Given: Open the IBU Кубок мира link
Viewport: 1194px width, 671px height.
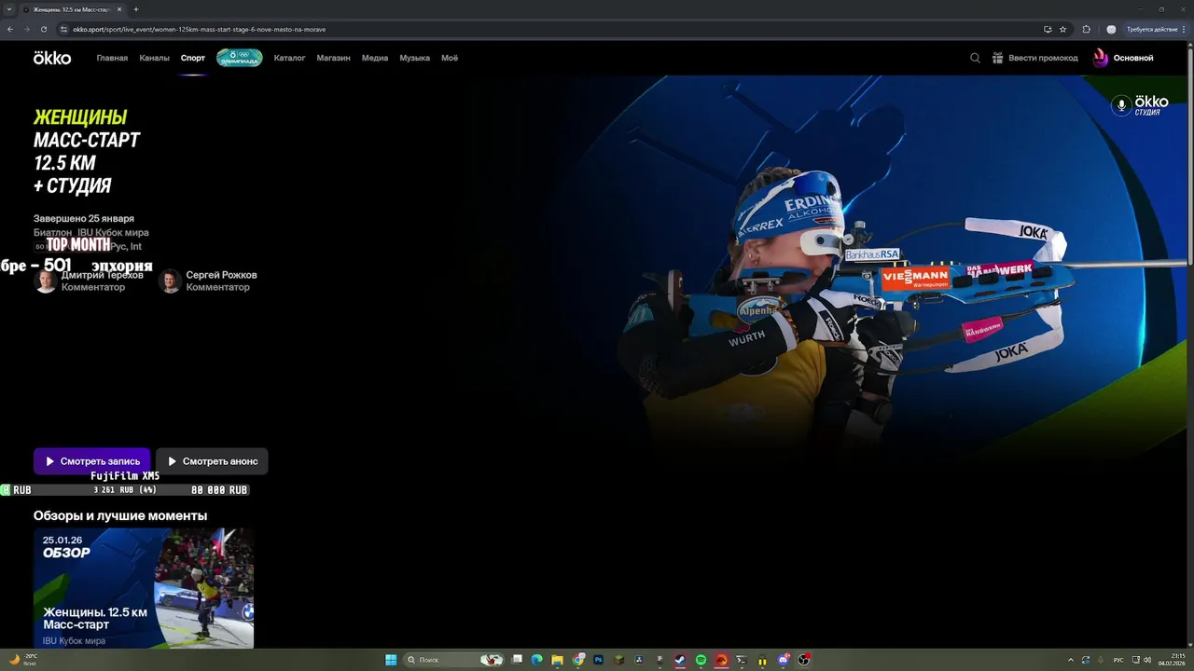Looking at the screenshot, I should pyautogui.click(x=113, y=233).
